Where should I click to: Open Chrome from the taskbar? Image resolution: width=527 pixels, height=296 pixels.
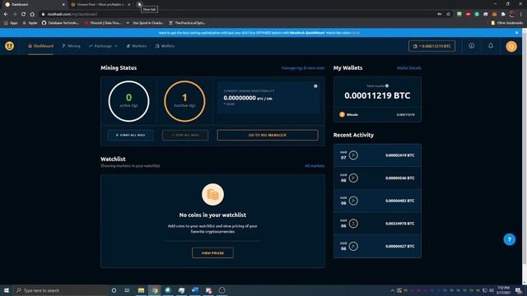click(x=155, y=290)
